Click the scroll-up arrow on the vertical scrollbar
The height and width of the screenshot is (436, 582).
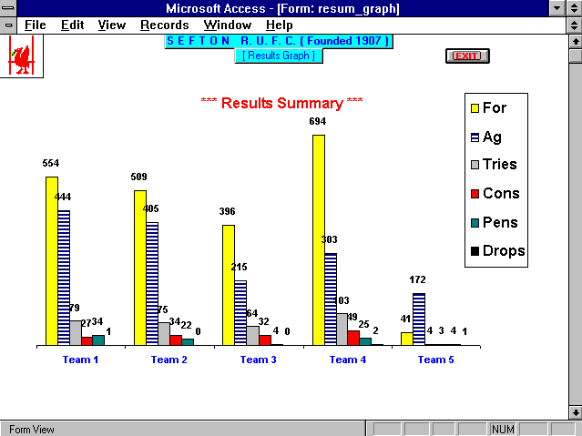574,41
